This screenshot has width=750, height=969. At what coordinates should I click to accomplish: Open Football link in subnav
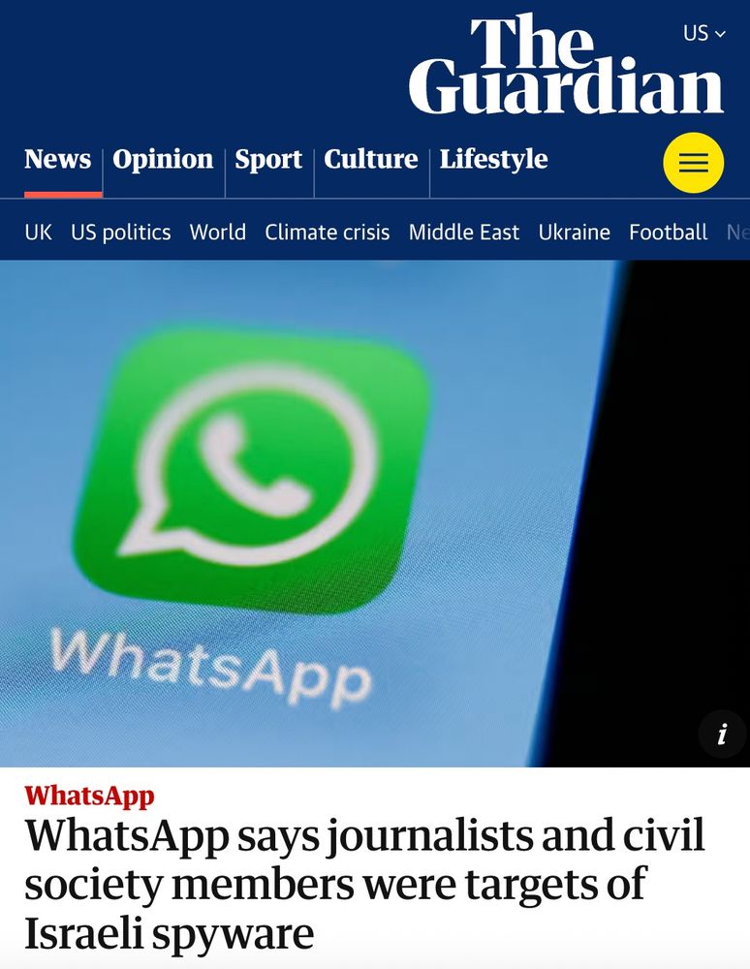pos(668,233)
